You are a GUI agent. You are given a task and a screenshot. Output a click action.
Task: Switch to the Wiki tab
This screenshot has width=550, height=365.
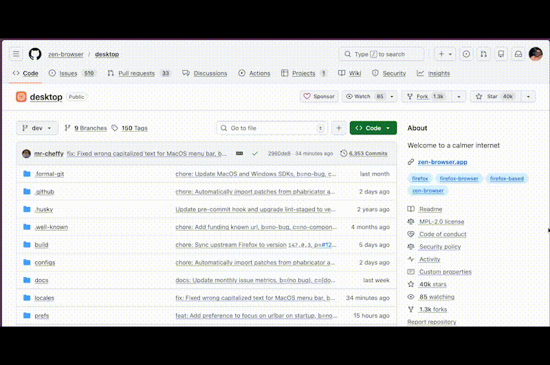click(x=350, y=73)
